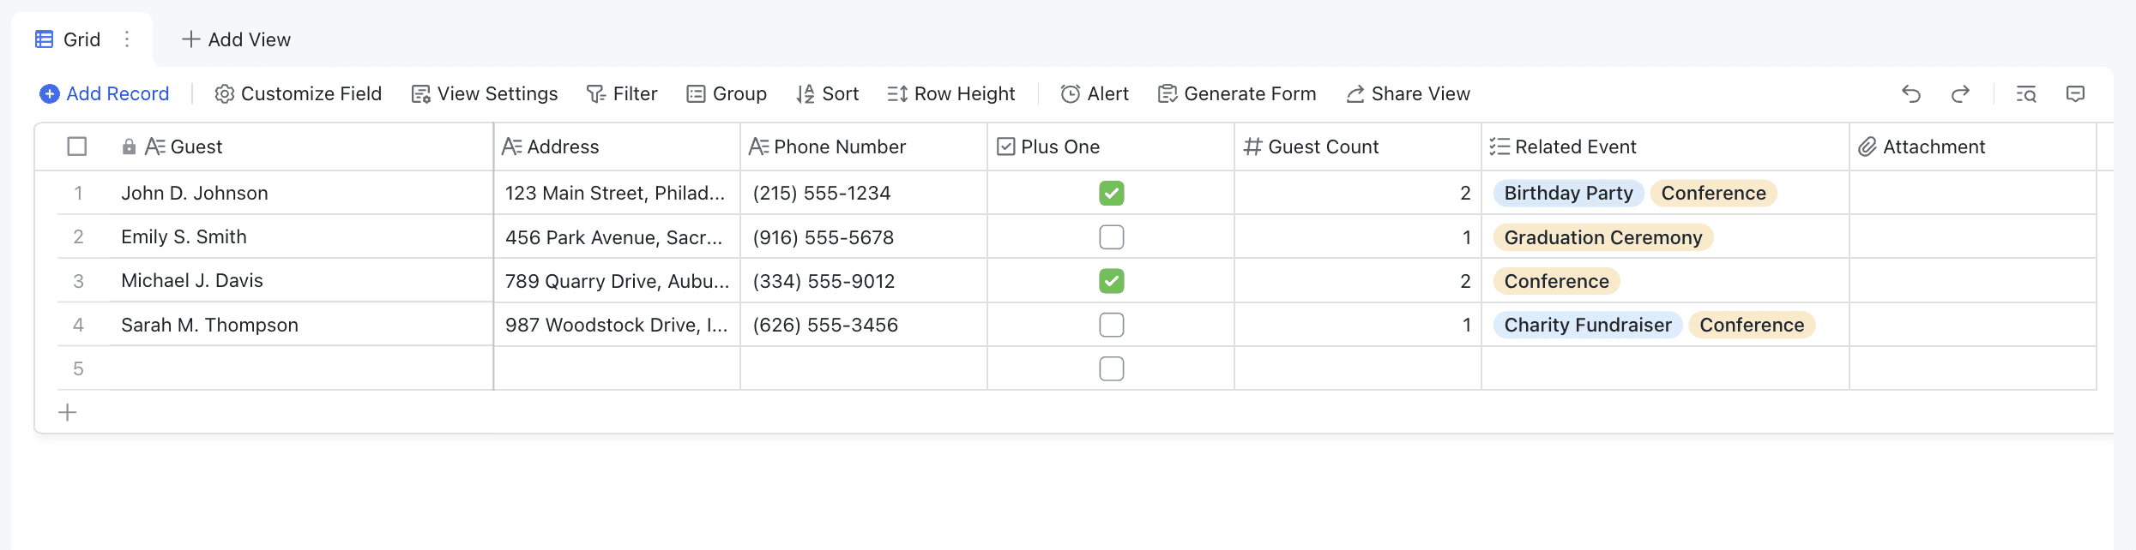Open the find records search icon
Screen dimensions: 2136x550
(x=2025, y=94)
